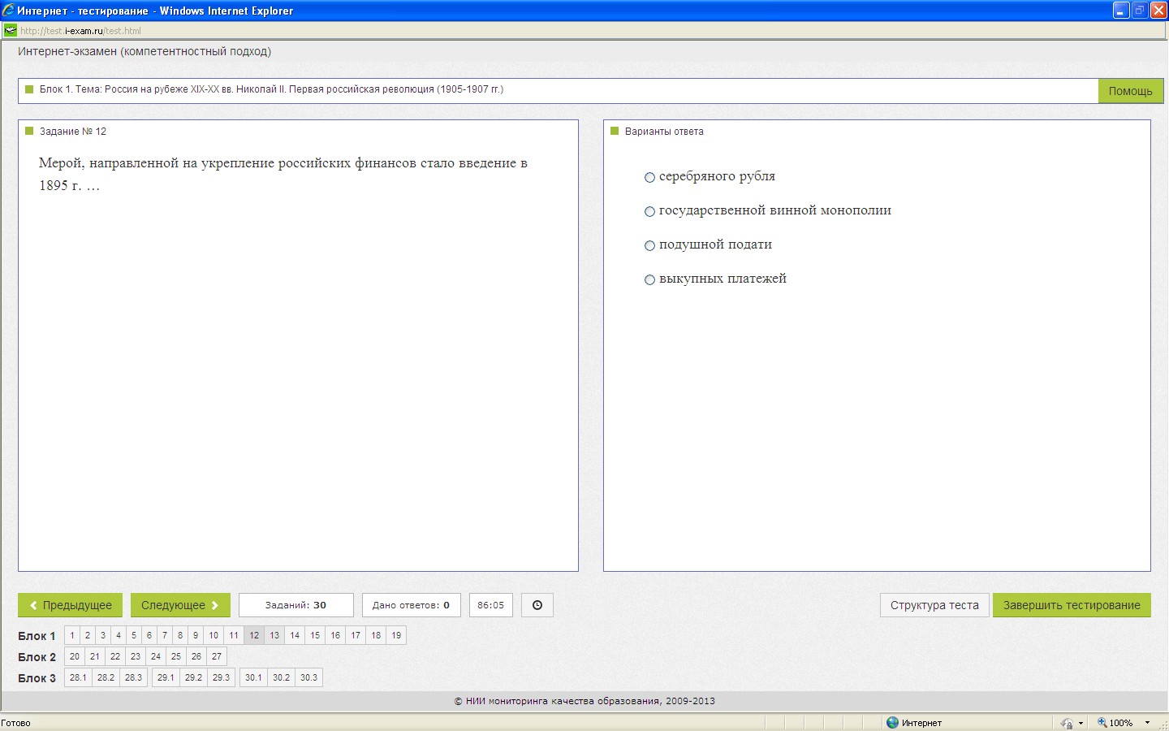Click the Варианты ответа heading
This screenshot has height=731, width=1169.
point(664,132)
